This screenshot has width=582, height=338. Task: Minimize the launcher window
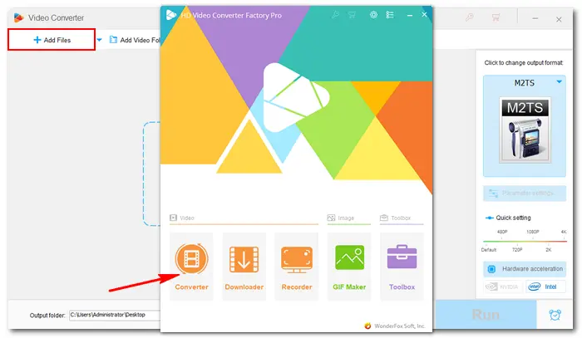(x=409, y=15)
